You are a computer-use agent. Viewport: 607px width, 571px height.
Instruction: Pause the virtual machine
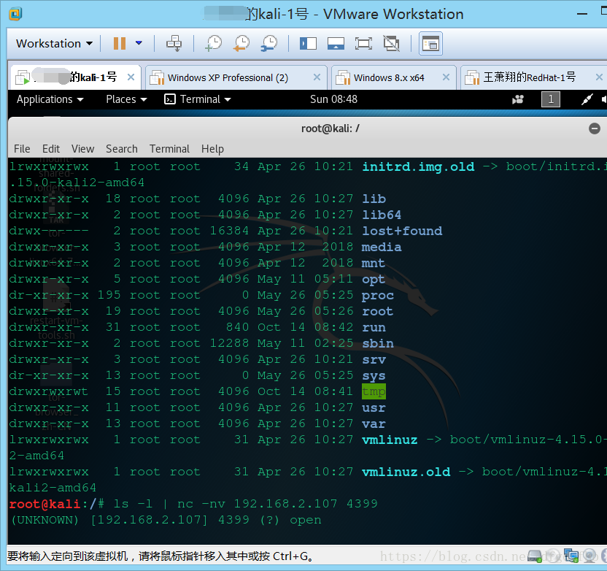(x=119, y=43)
